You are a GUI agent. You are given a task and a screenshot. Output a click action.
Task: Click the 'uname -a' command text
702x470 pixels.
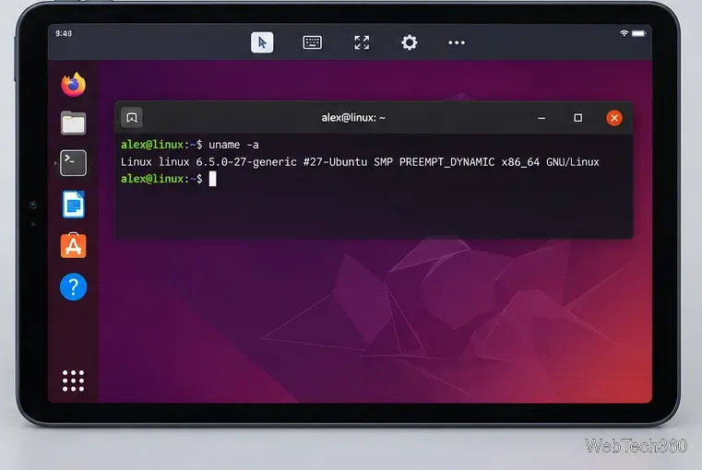click(x=233, y=145)
